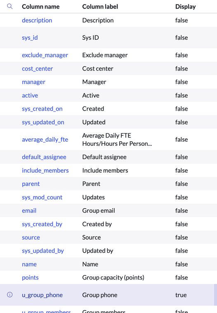Open info icon for u_group_phone row

coord(9,295)
